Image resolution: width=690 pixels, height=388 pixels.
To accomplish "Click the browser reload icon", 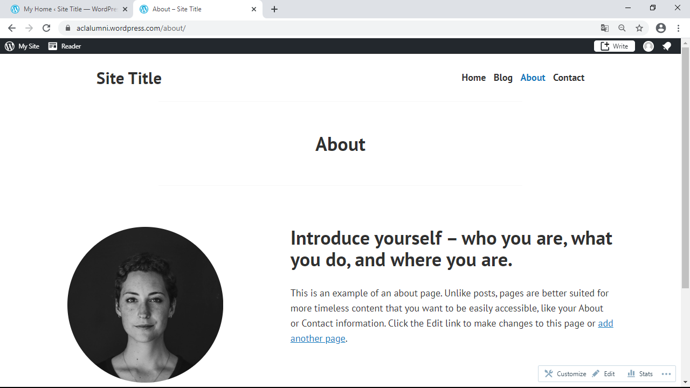I will [46, 28].
